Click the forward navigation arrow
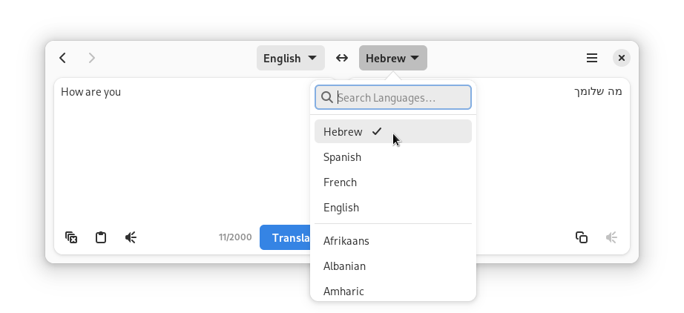684x313 pixels. pos(92,58)
